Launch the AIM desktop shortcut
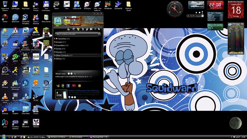The image size is (247, 139). point(15,71)
